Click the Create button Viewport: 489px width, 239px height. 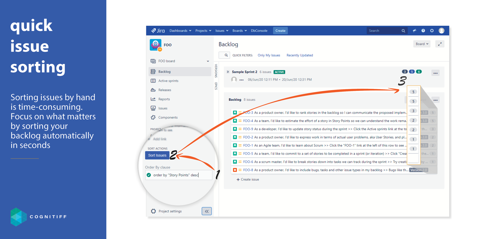pos(280,31)
